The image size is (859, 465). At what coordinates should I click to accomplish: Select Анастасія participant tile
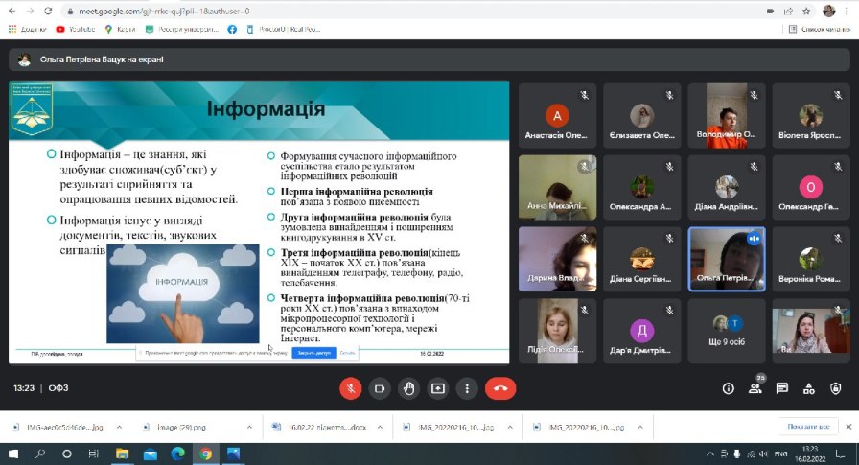pos(557,116)
